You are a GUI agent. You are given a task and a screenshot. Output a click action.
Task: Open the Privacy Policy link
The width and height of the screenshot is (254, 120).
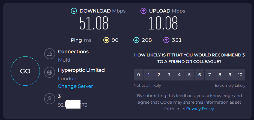[200, 109]
